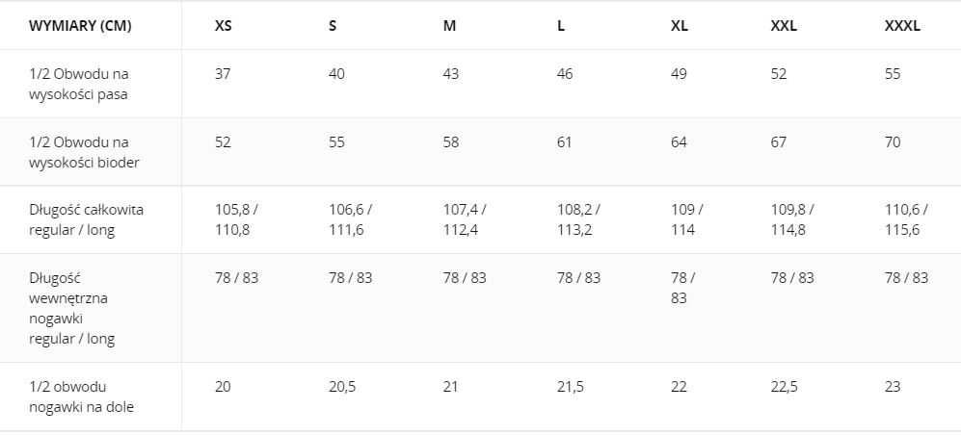Click the '1/2 Obwodu na wysokości pasa' row label
961x435 pixels.
point(79,84)
